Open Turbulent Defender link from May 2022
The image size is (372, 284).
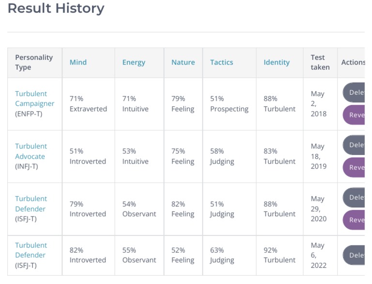(x=31, y=250)
